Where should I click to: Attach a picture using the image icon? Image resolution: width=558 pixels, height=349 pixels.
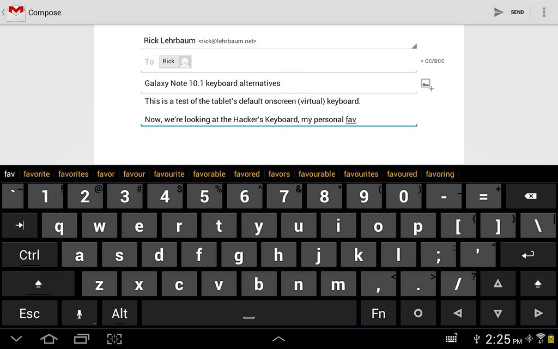tap(427, 85)
